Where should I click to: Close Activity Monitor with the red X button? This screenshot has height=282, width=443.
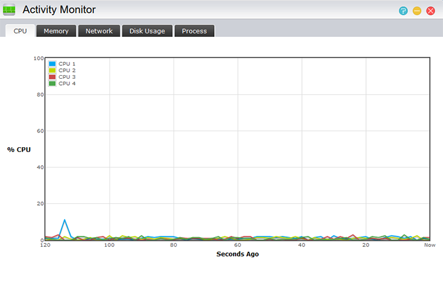(x=431, y=10)
